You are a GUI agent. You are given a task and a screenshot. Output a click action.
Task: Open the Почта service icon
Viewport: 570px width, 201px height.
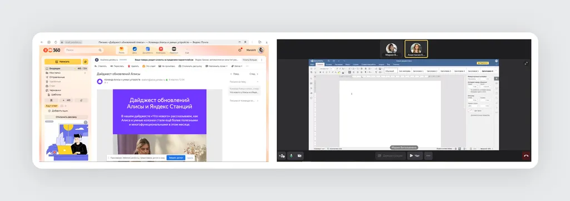point(121,50)
